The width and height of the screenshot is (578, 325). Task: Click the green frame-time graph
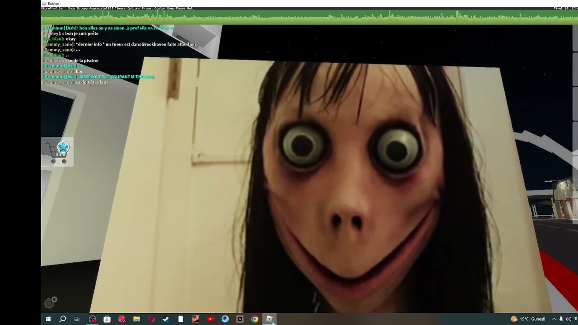(309, 17)
